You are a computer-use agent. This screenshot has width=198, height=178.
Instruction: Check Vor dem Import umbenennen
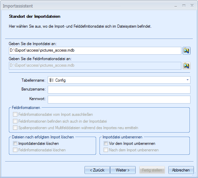coord(106,143)
